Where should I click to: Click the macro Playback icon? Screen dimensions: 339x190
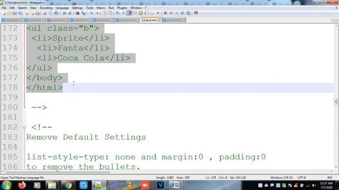click(x=177, y=13)
